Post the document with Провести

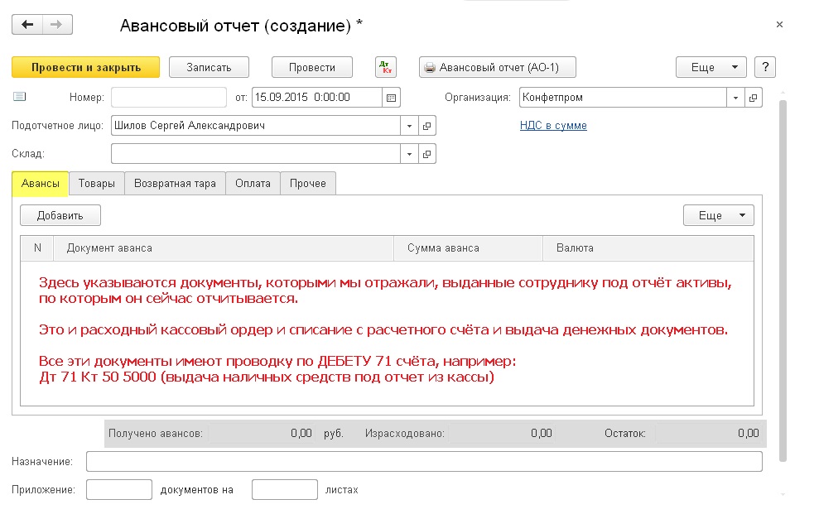click(312, 67)
